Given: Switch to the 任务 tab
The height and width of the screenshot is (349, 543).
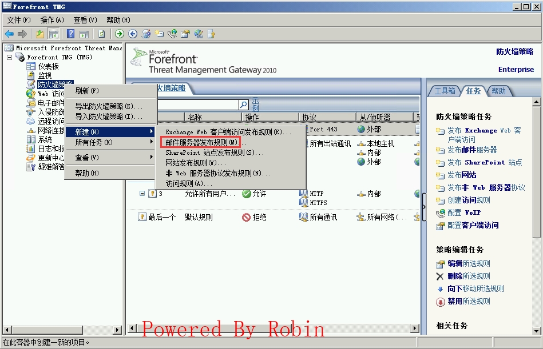Looking at the screenshot, I should [x=473, y=91].
